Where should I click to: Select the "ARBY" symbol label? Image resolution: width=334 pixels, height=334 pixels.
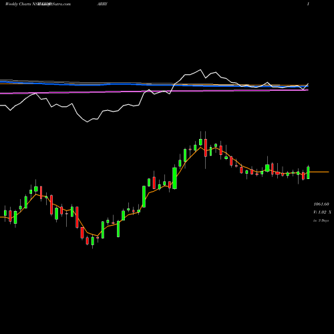pos(102,4)
